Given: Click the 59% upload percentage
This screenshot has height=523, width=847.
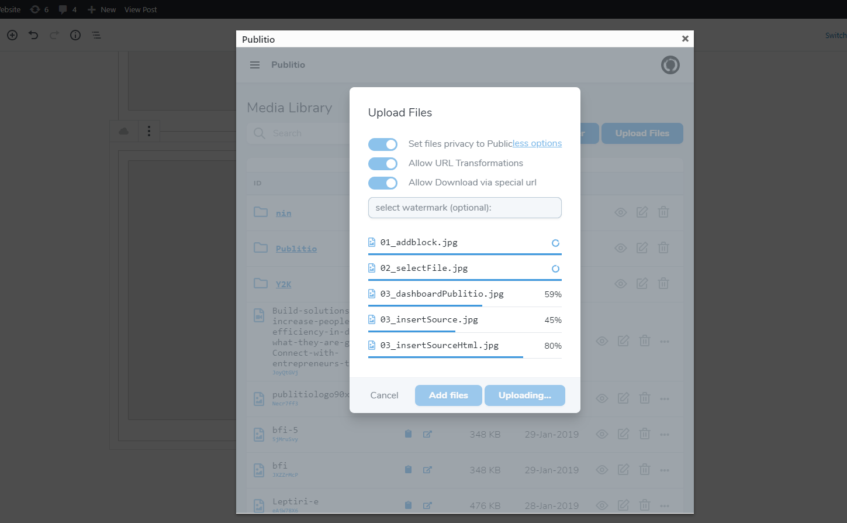Looking at the screenshot, I should pyautogui.click(x=553, y=294).
